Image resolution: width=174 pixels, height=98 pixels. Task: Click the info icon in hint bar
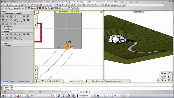[86, 81]
